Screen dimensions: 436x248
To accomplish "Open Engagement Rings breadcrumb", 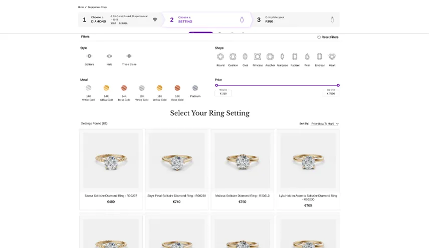I will coord(97,7).
